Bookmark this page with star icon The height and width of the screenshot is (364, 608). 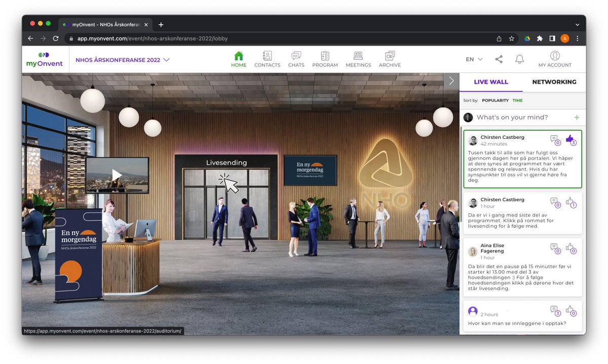[x=512, y=39]
